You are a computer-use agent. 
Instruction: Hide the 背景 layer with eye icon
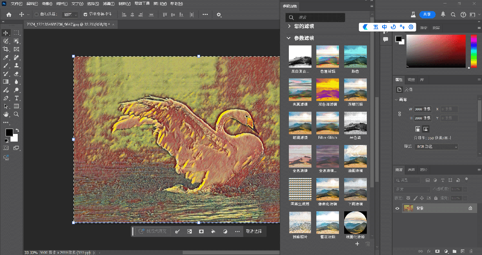click(x=397, y=208)
